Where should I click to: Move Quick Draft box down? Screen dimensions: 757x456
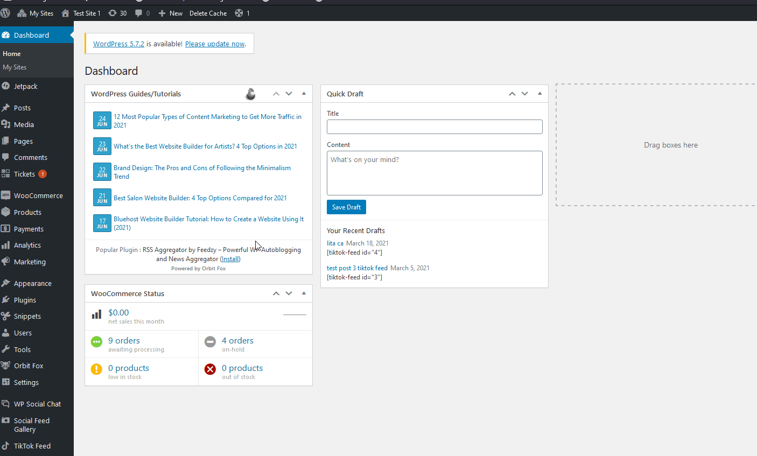525,94
